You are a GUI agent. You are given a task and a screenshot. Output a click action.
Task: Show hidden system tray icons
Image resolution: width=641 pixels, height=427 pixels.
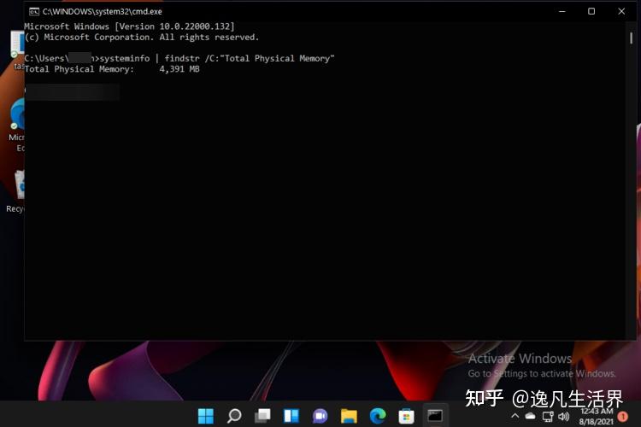[515, 416]
